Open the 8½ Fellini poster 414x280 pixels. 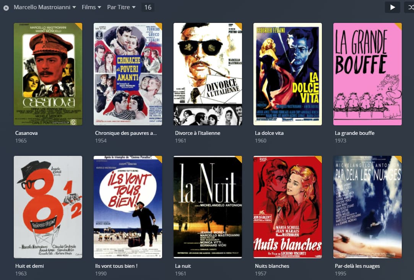[x=48, y=207]
